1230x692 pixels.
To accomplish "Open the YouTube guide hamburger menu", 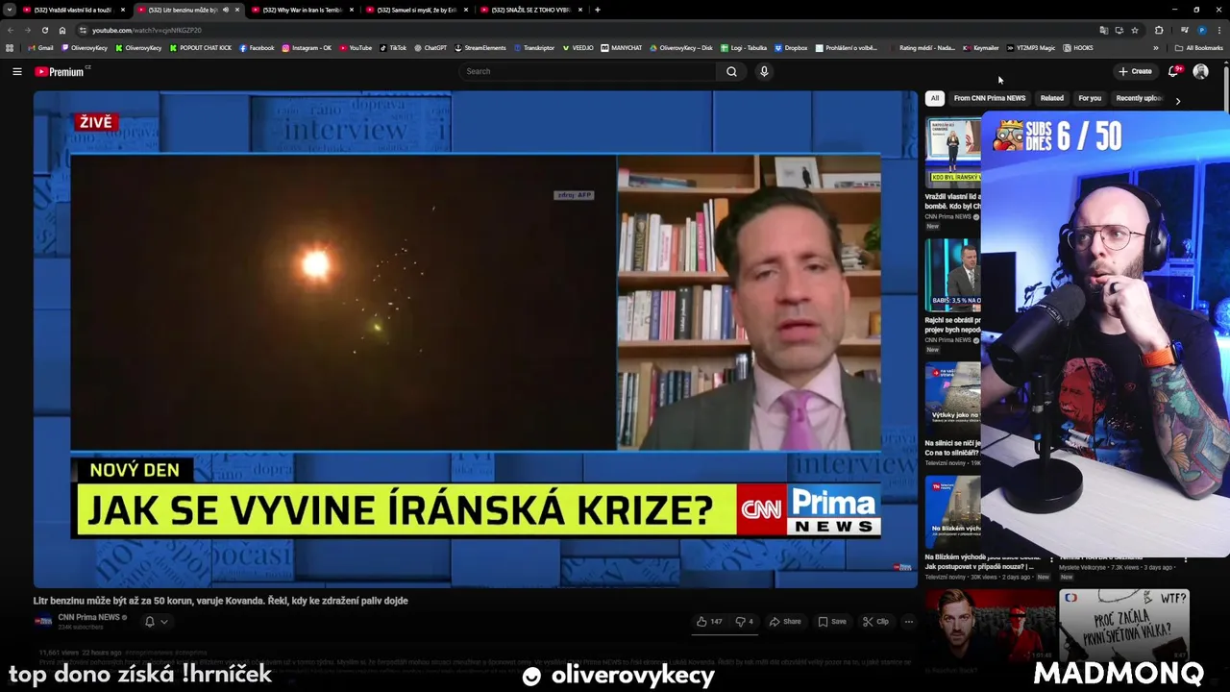I will tap(17, 71).
